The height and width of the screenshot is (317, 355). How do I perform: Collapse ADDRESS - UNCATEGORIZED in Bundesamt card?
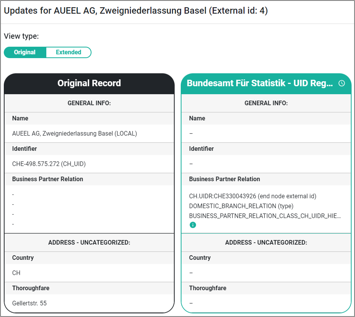[266, 243]
